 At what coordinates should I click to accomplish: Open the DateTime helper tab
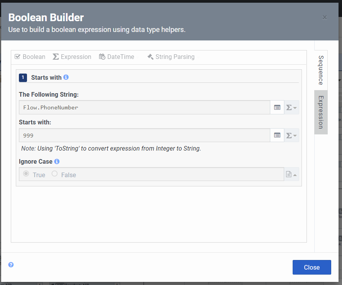pyautogui.click(x=116, y=57)
